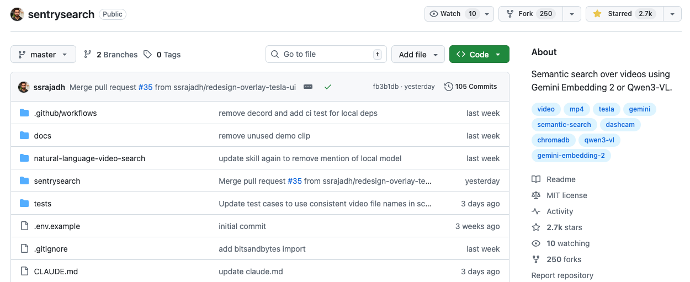
Task: Click the repository owner avatar beside sentrysearch
Action: (17, 14)
